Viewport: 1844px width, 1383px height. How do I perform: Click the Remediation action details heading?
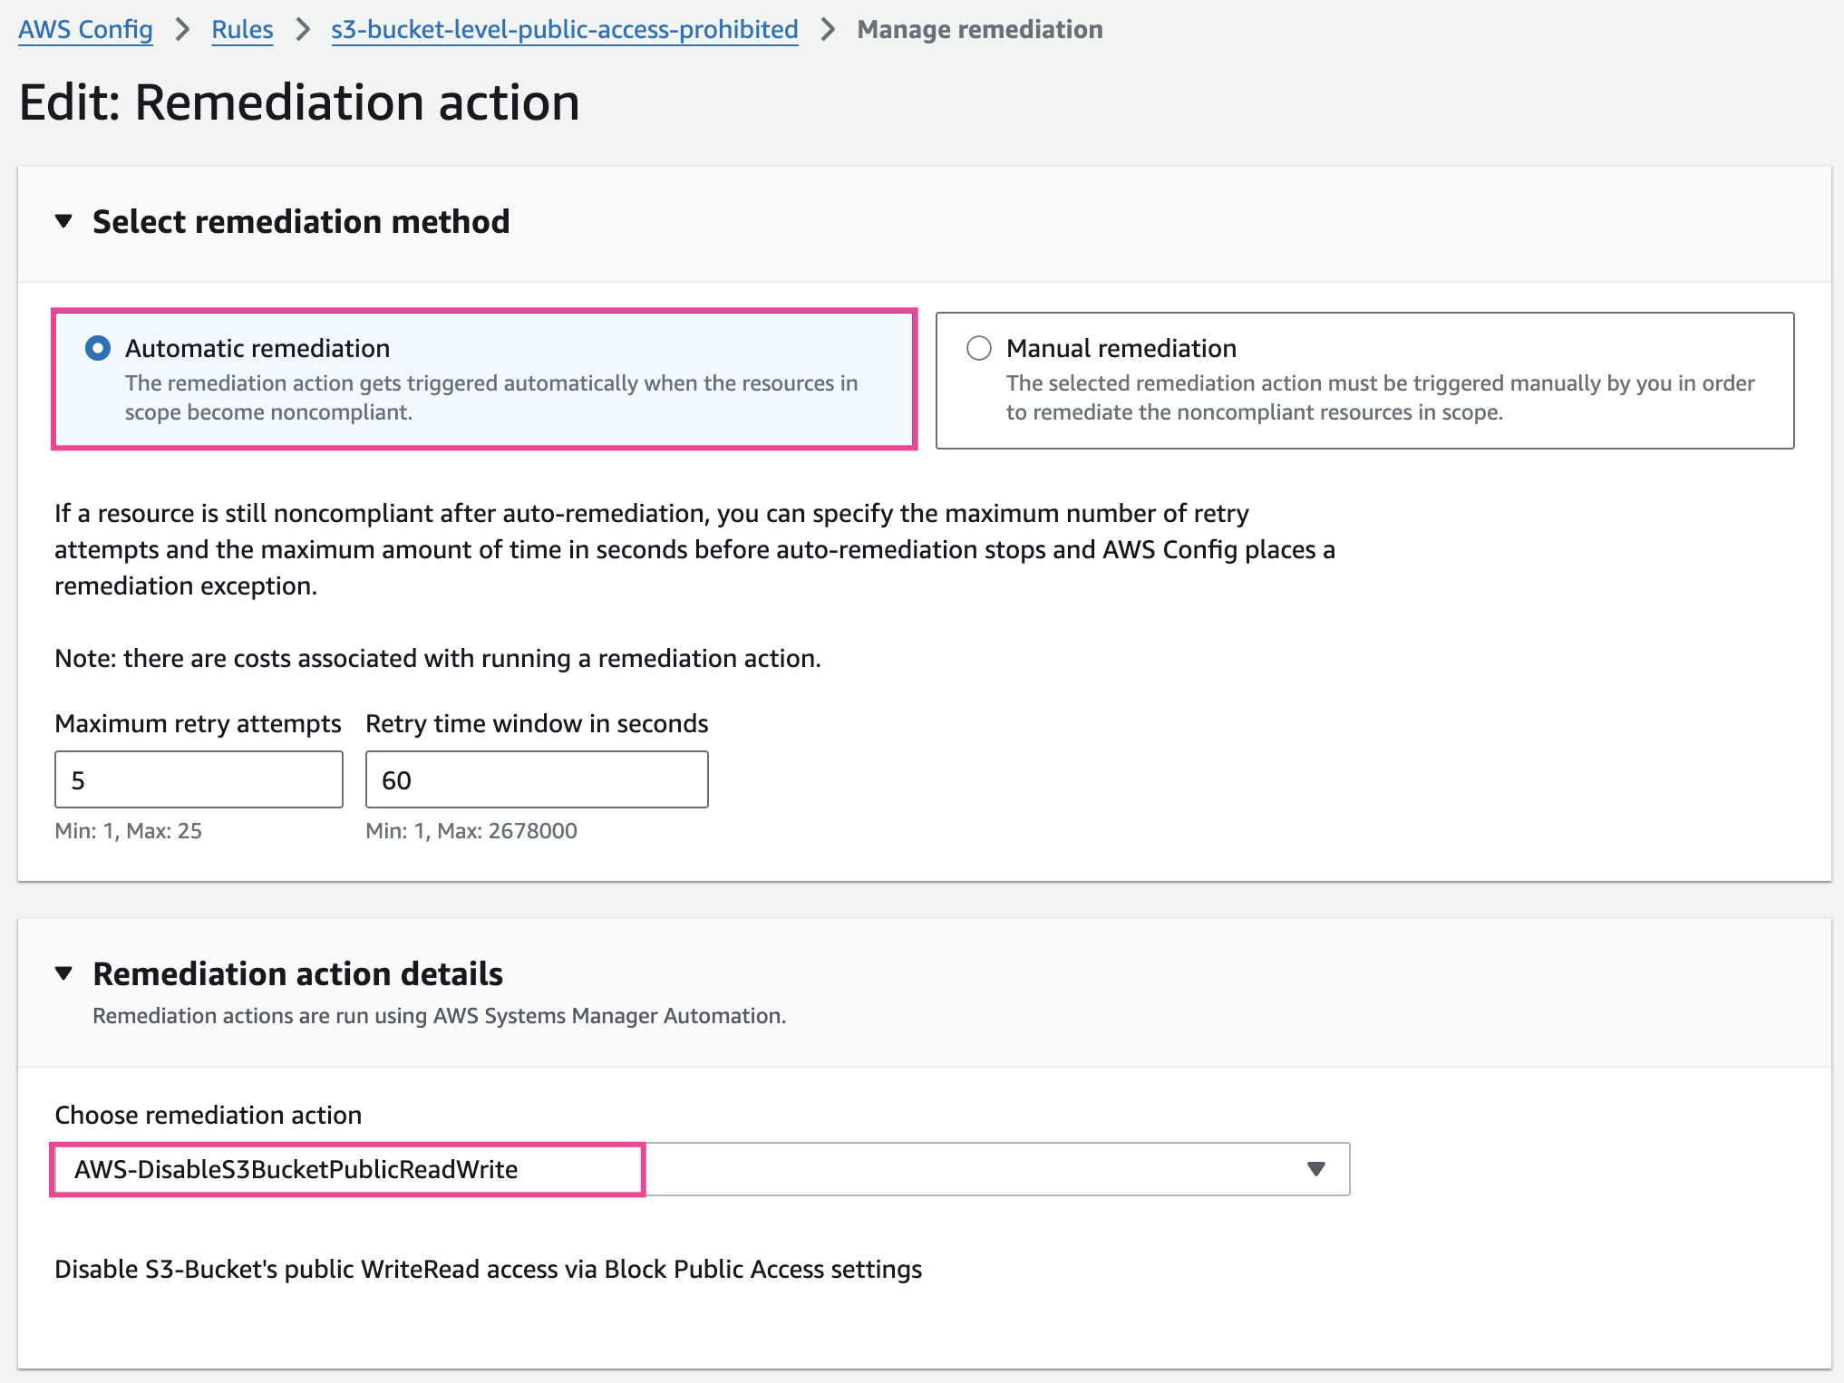tap(297, 974)
